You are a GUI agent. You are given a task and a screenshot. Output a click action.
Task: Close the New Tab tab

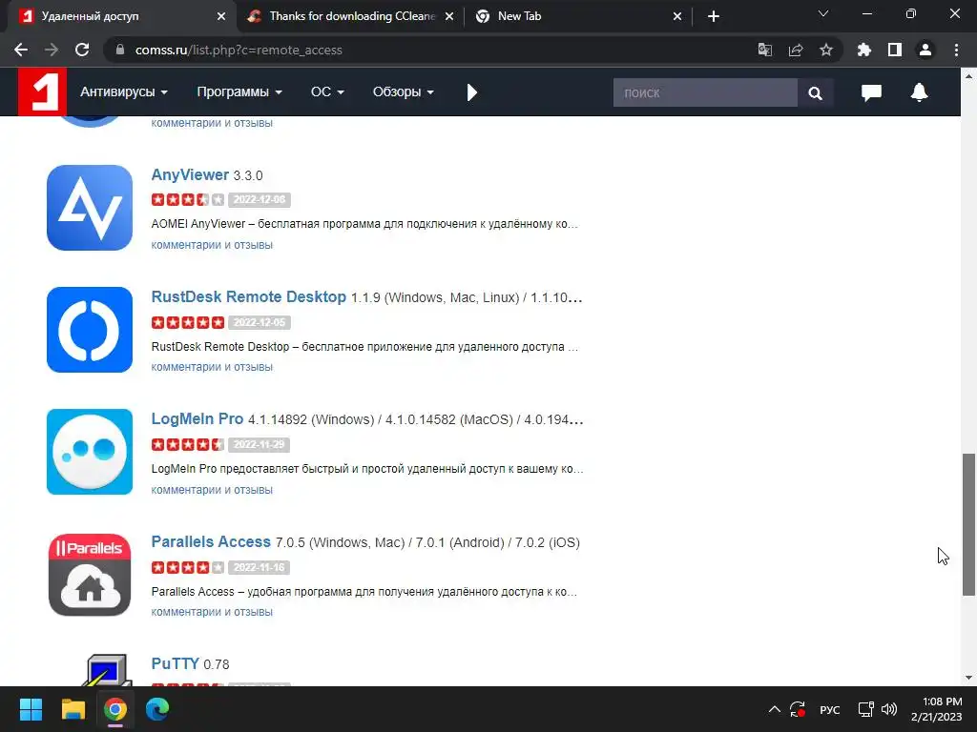(x=677, y=16)
